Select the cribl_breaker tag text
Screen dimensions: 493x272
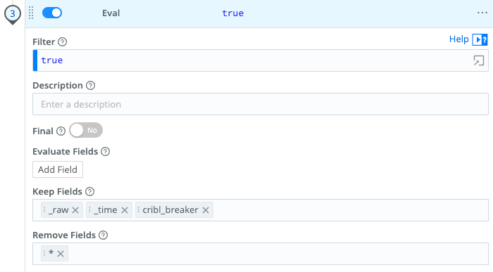170,210
